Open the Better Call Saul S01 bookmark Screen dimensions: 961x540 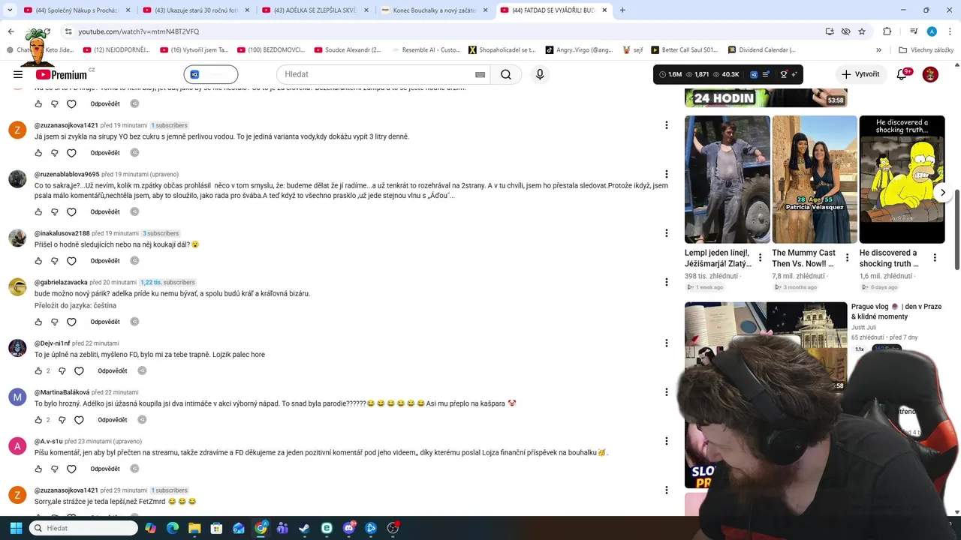[684, 50]
